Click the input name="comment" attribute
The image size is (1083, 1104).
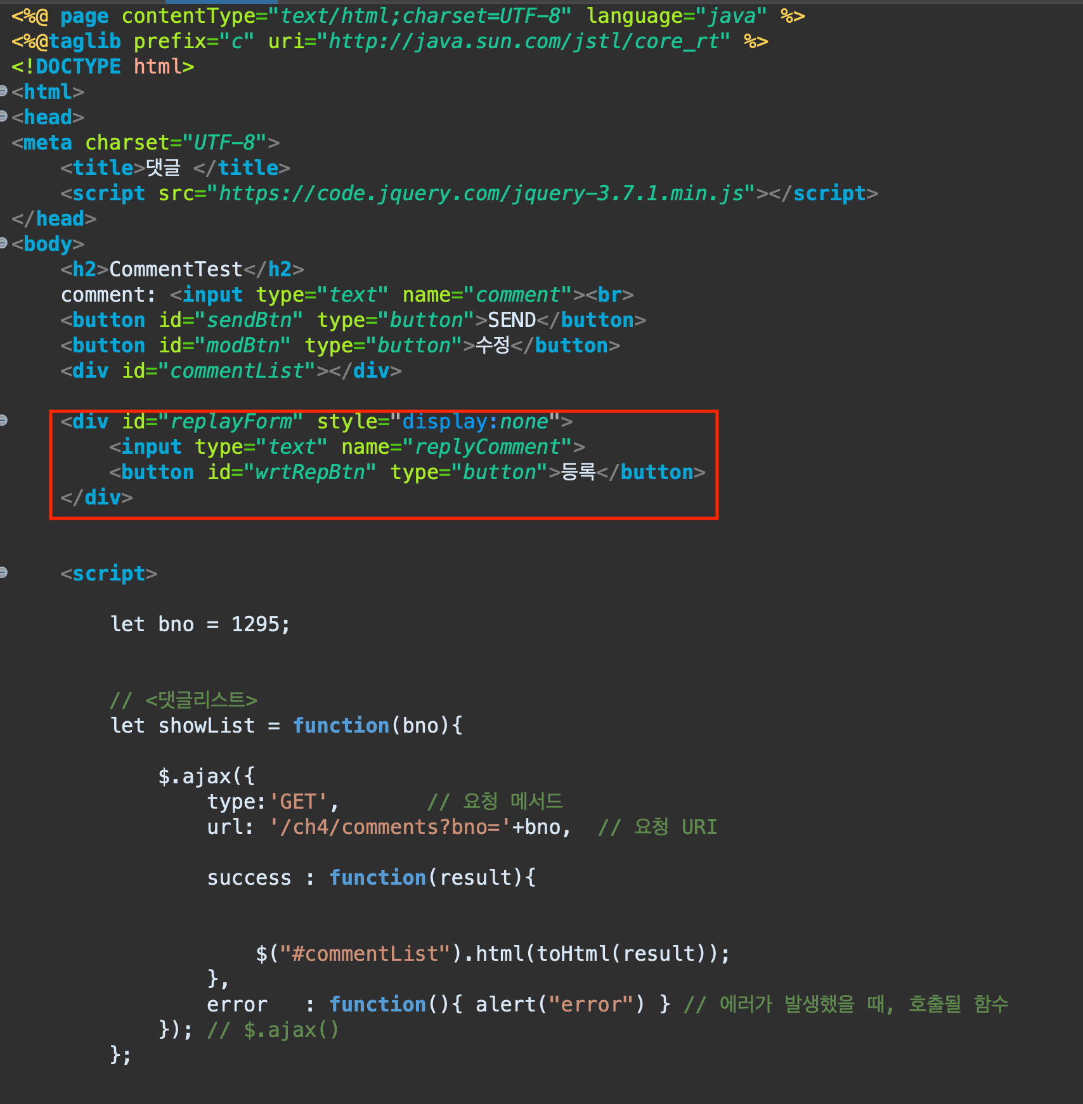pos(487,295)
